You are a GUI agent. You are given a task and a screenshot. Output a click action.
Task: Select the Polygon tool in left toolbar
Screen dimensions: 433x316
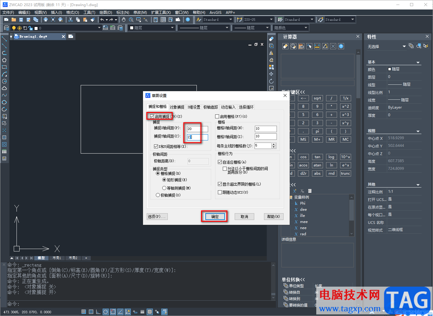coord(4,60)
